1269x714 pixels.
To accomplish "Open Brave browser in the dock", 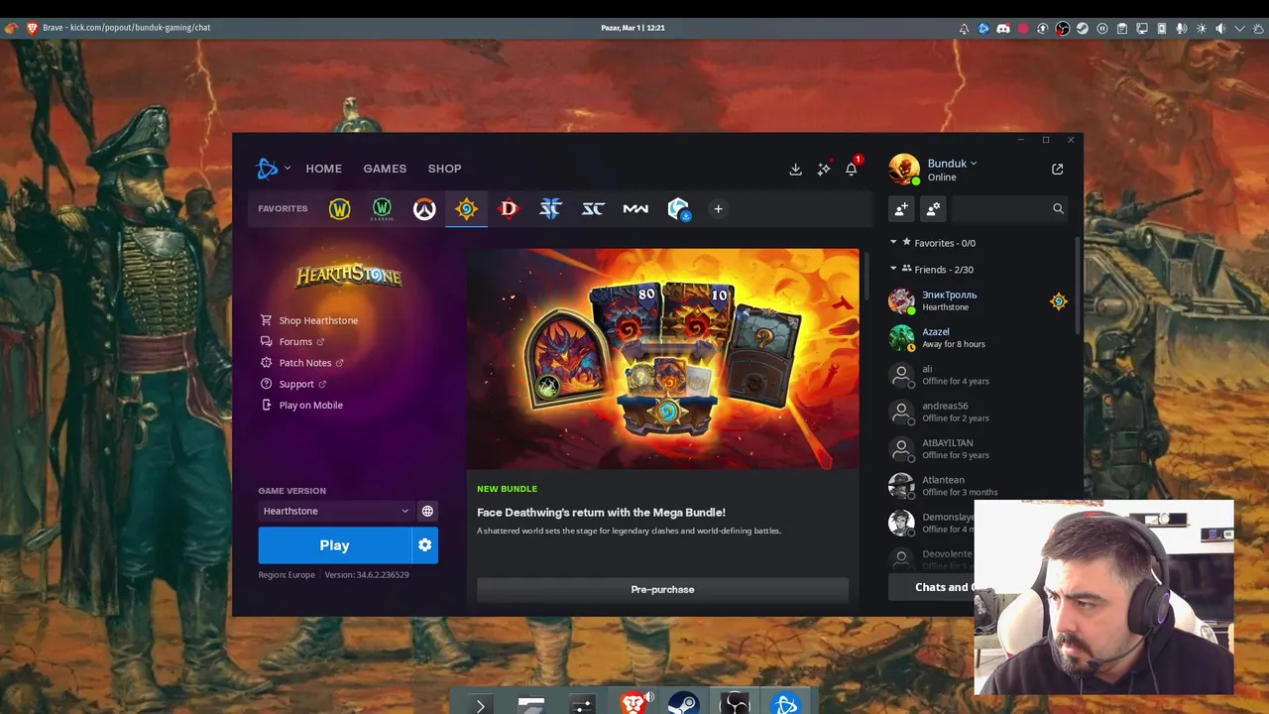I will pos(634,704).
